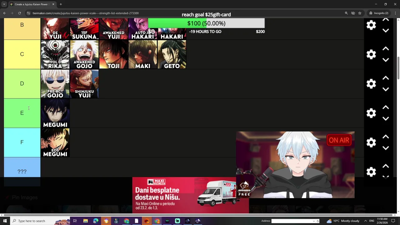Open taskbar Address bar dropdown arrow
Screen dimensions: 400x225
pyautogui.click(x=314, y=221)
